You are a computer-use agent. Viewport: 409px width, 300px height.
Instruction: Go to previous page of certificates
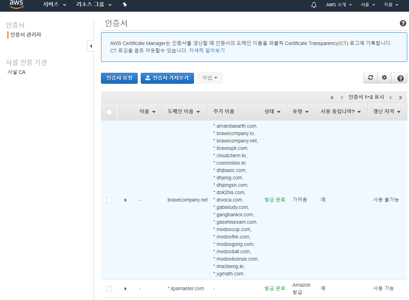pyautogui.click(x=341, y=97)
